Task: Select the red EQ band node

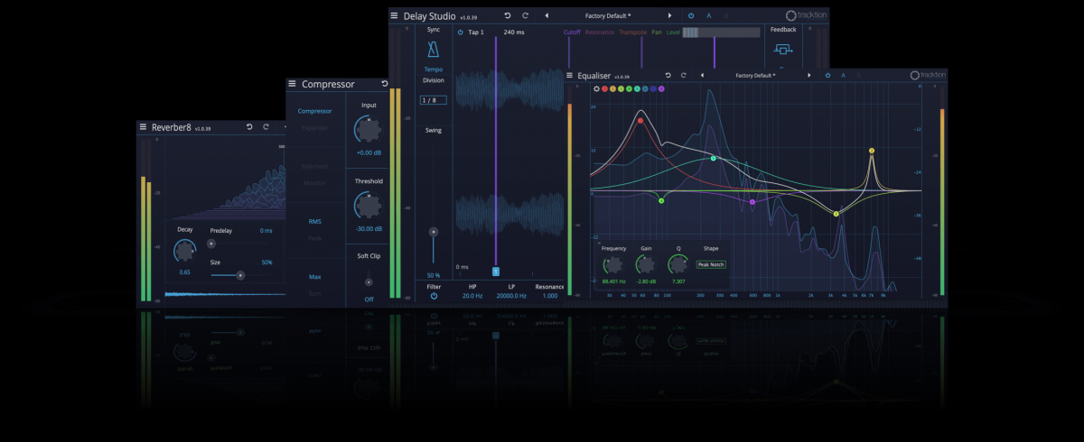Action: (x=640, y=120)
